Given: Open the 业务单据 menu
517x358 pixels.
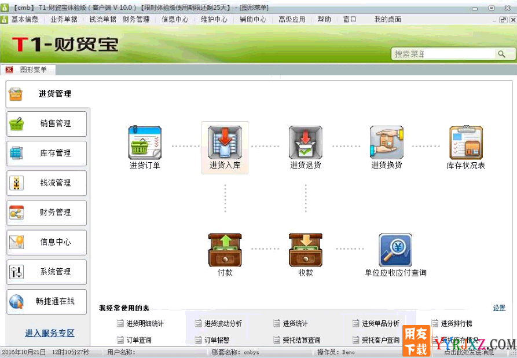Looking at the screenshot, I should click(65, 19).
